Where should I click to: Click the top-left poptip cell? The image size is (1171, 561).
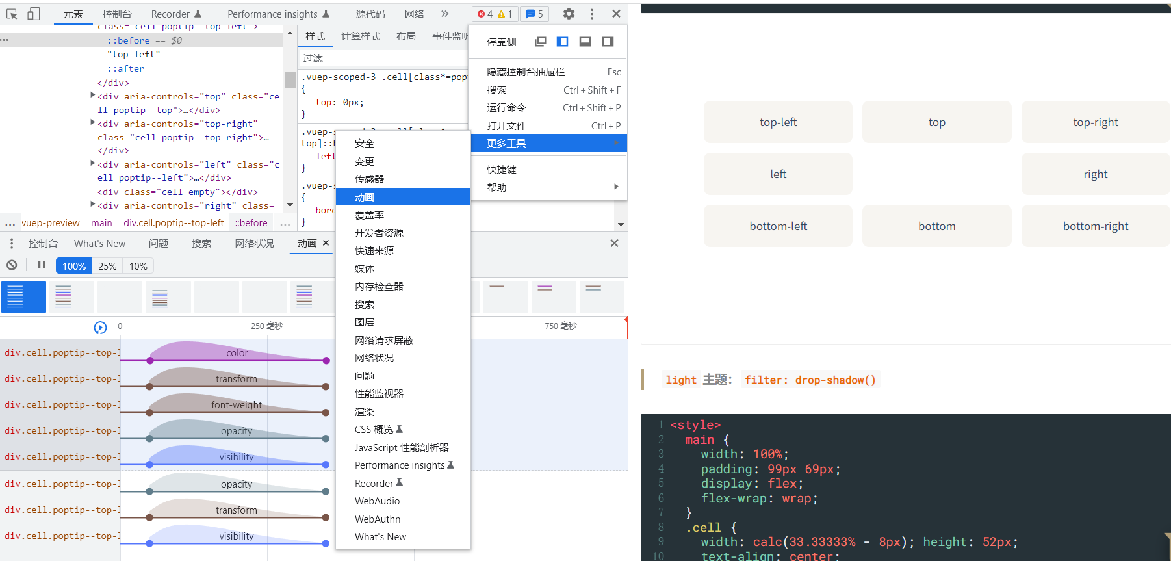[x=778, y=122]
